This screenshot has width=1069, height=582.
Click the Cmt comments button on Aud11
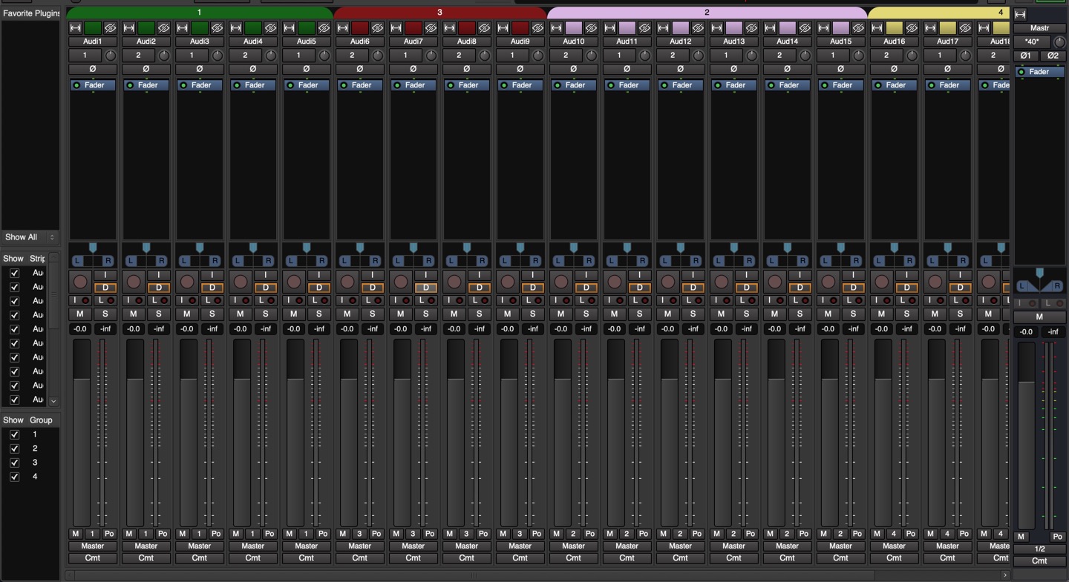point(627,558)
